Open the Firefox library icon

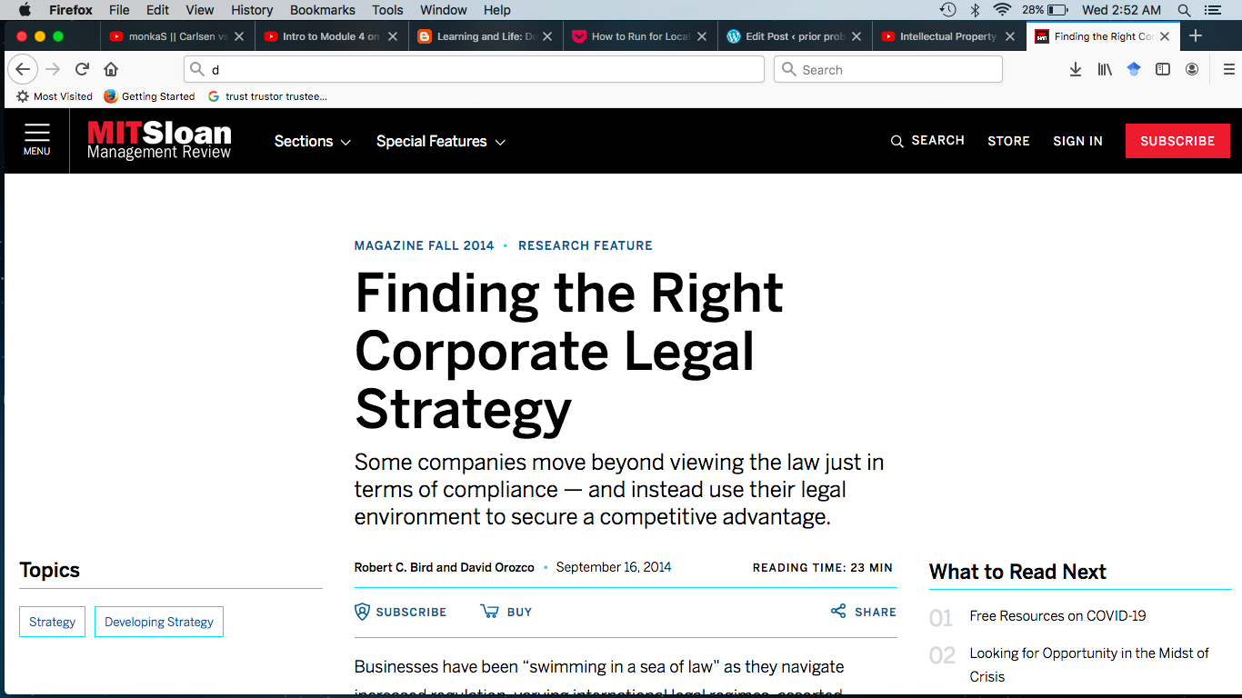point(1105,70)
